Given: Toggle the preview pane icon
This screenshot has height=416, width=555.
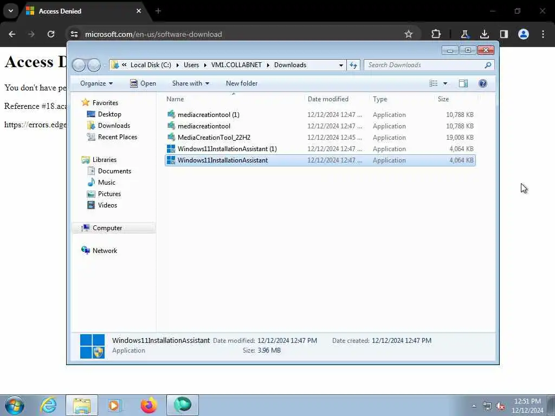Looking at the screenshot, I should pyautogui.click(x=463, y=83).
